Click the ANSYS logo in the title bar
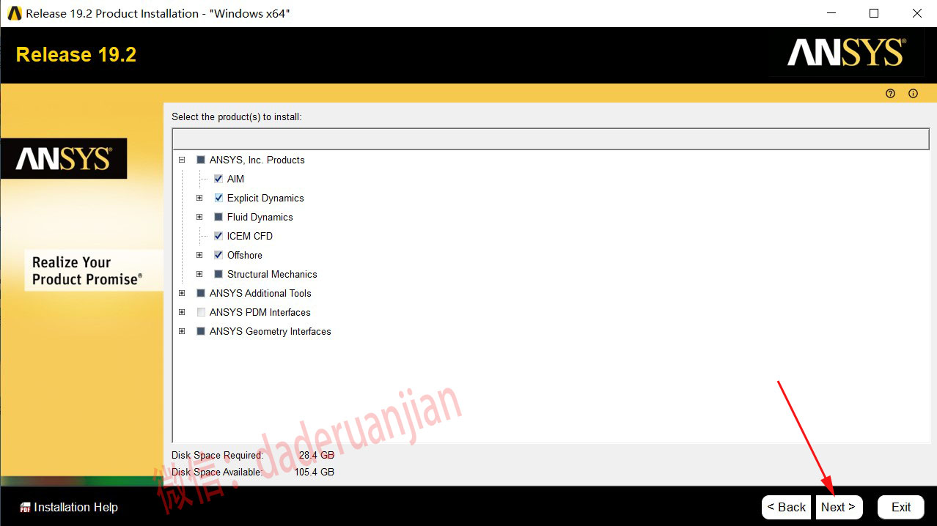Screen dimensions: 937x526 15,13
